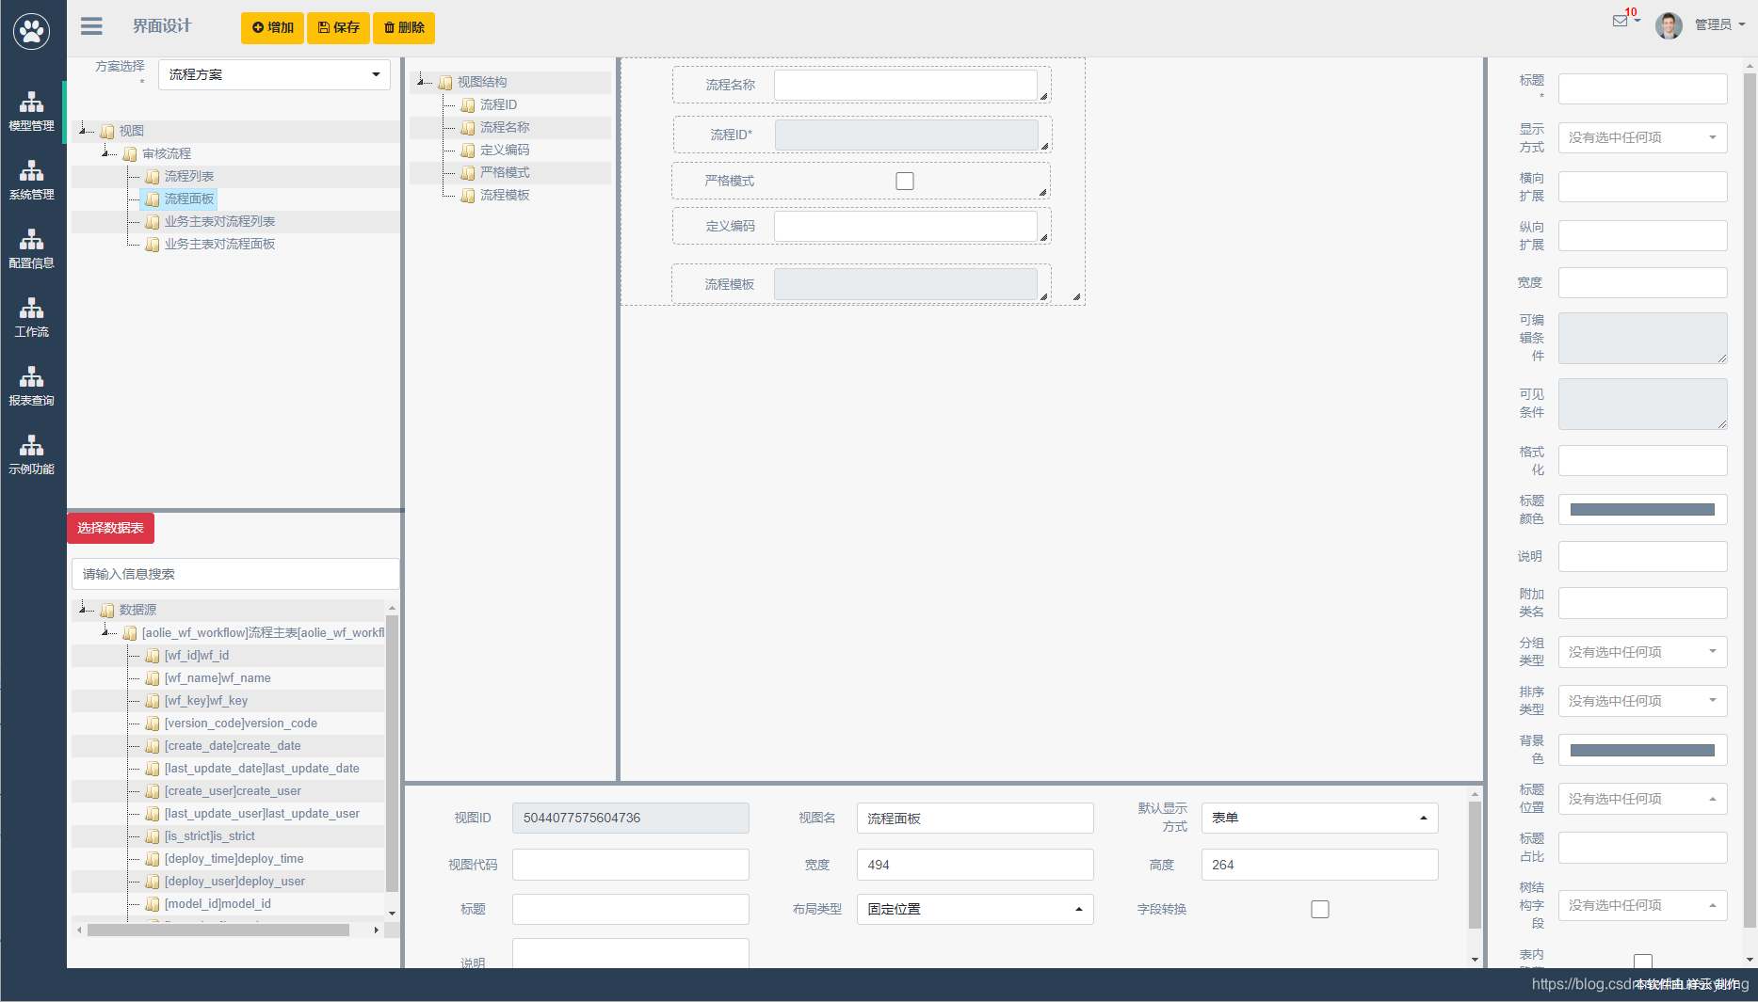
Task: Click the paw logo icon
Action: coord(32,31)
